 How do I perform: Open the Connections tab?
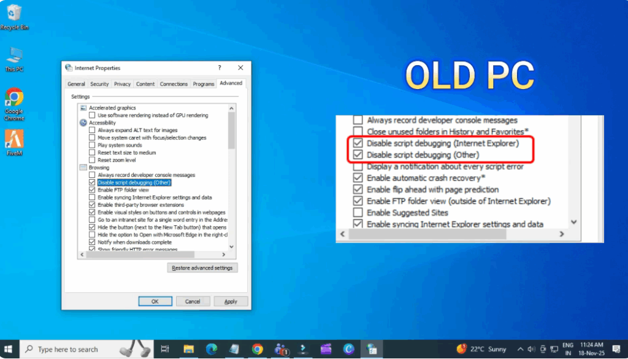click(174, 84)
